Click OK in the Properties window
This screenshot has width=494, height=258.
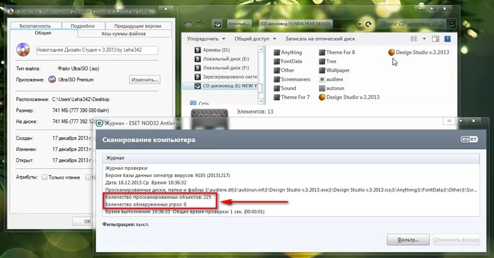pos(87,221)
